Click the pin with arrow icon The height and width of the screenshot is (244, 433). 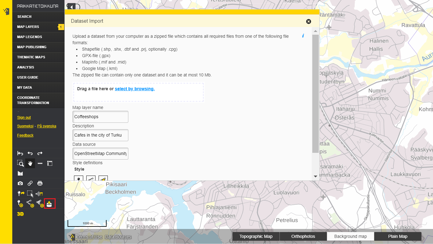[21, 194]
